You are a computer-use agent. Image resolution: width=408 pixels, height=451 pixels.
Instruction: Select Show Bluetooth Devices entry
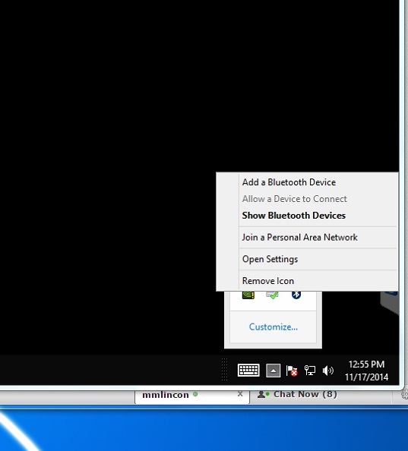click(x=307, y=216)
